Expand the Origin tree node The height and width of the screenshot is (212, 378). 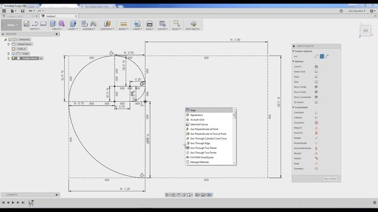(x=9, y=54)
